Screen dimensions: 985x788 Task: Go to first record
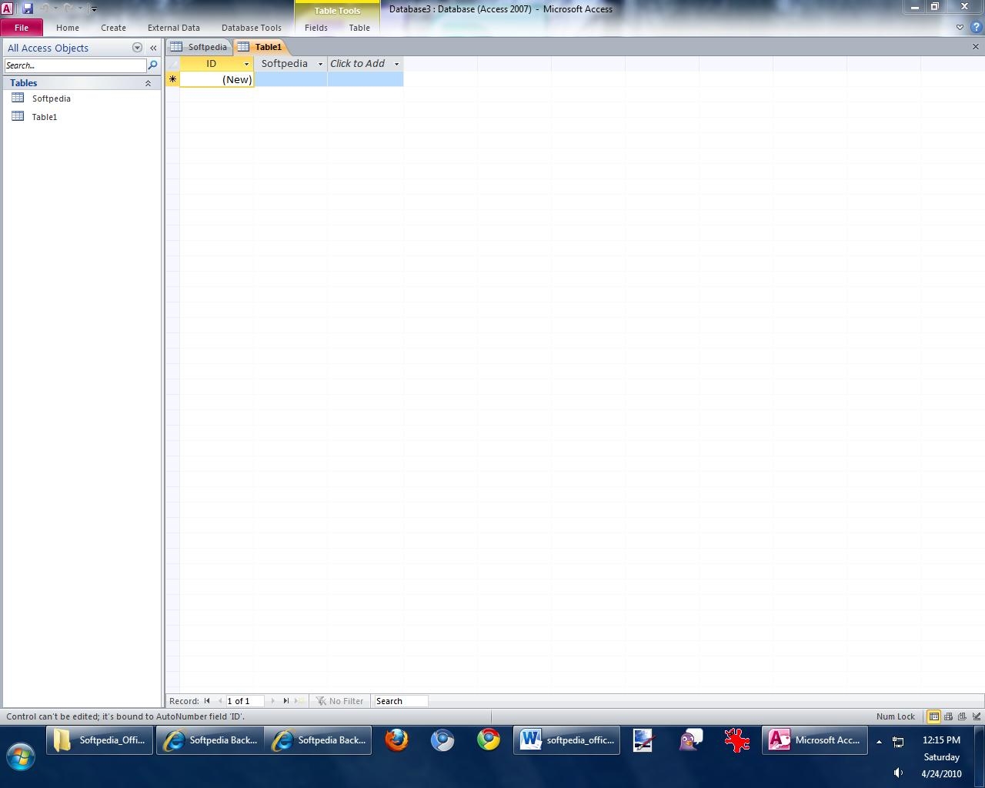click(x=207, y=701)
